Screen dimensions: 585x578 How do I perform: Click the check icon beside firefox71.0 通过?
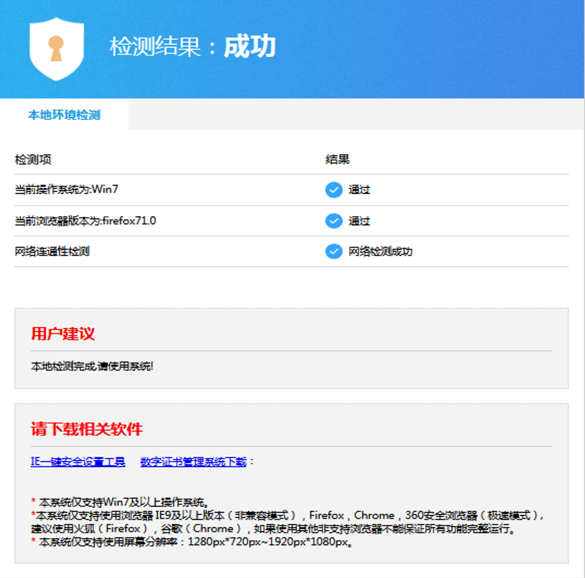click(x=334, y=221)
